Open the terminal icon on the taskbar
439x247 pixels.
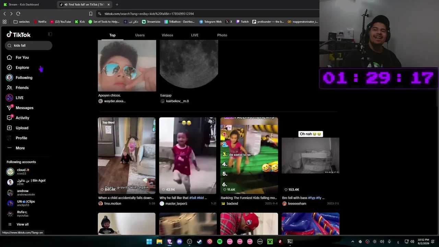(x=290, y=242)
